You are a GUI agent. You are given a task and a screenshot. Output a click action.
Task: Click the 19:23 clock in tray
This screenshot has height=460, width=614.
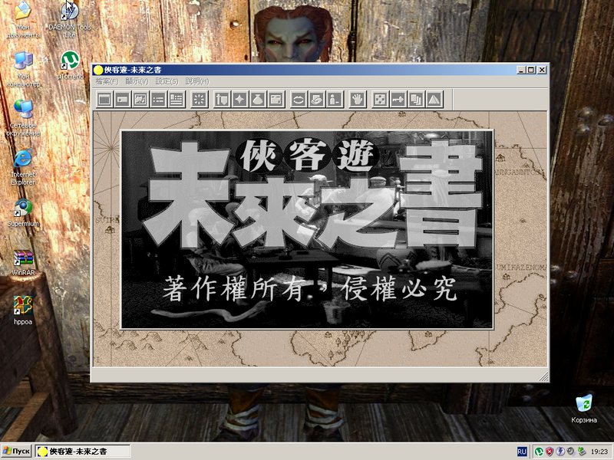click(x=599, y=452)
